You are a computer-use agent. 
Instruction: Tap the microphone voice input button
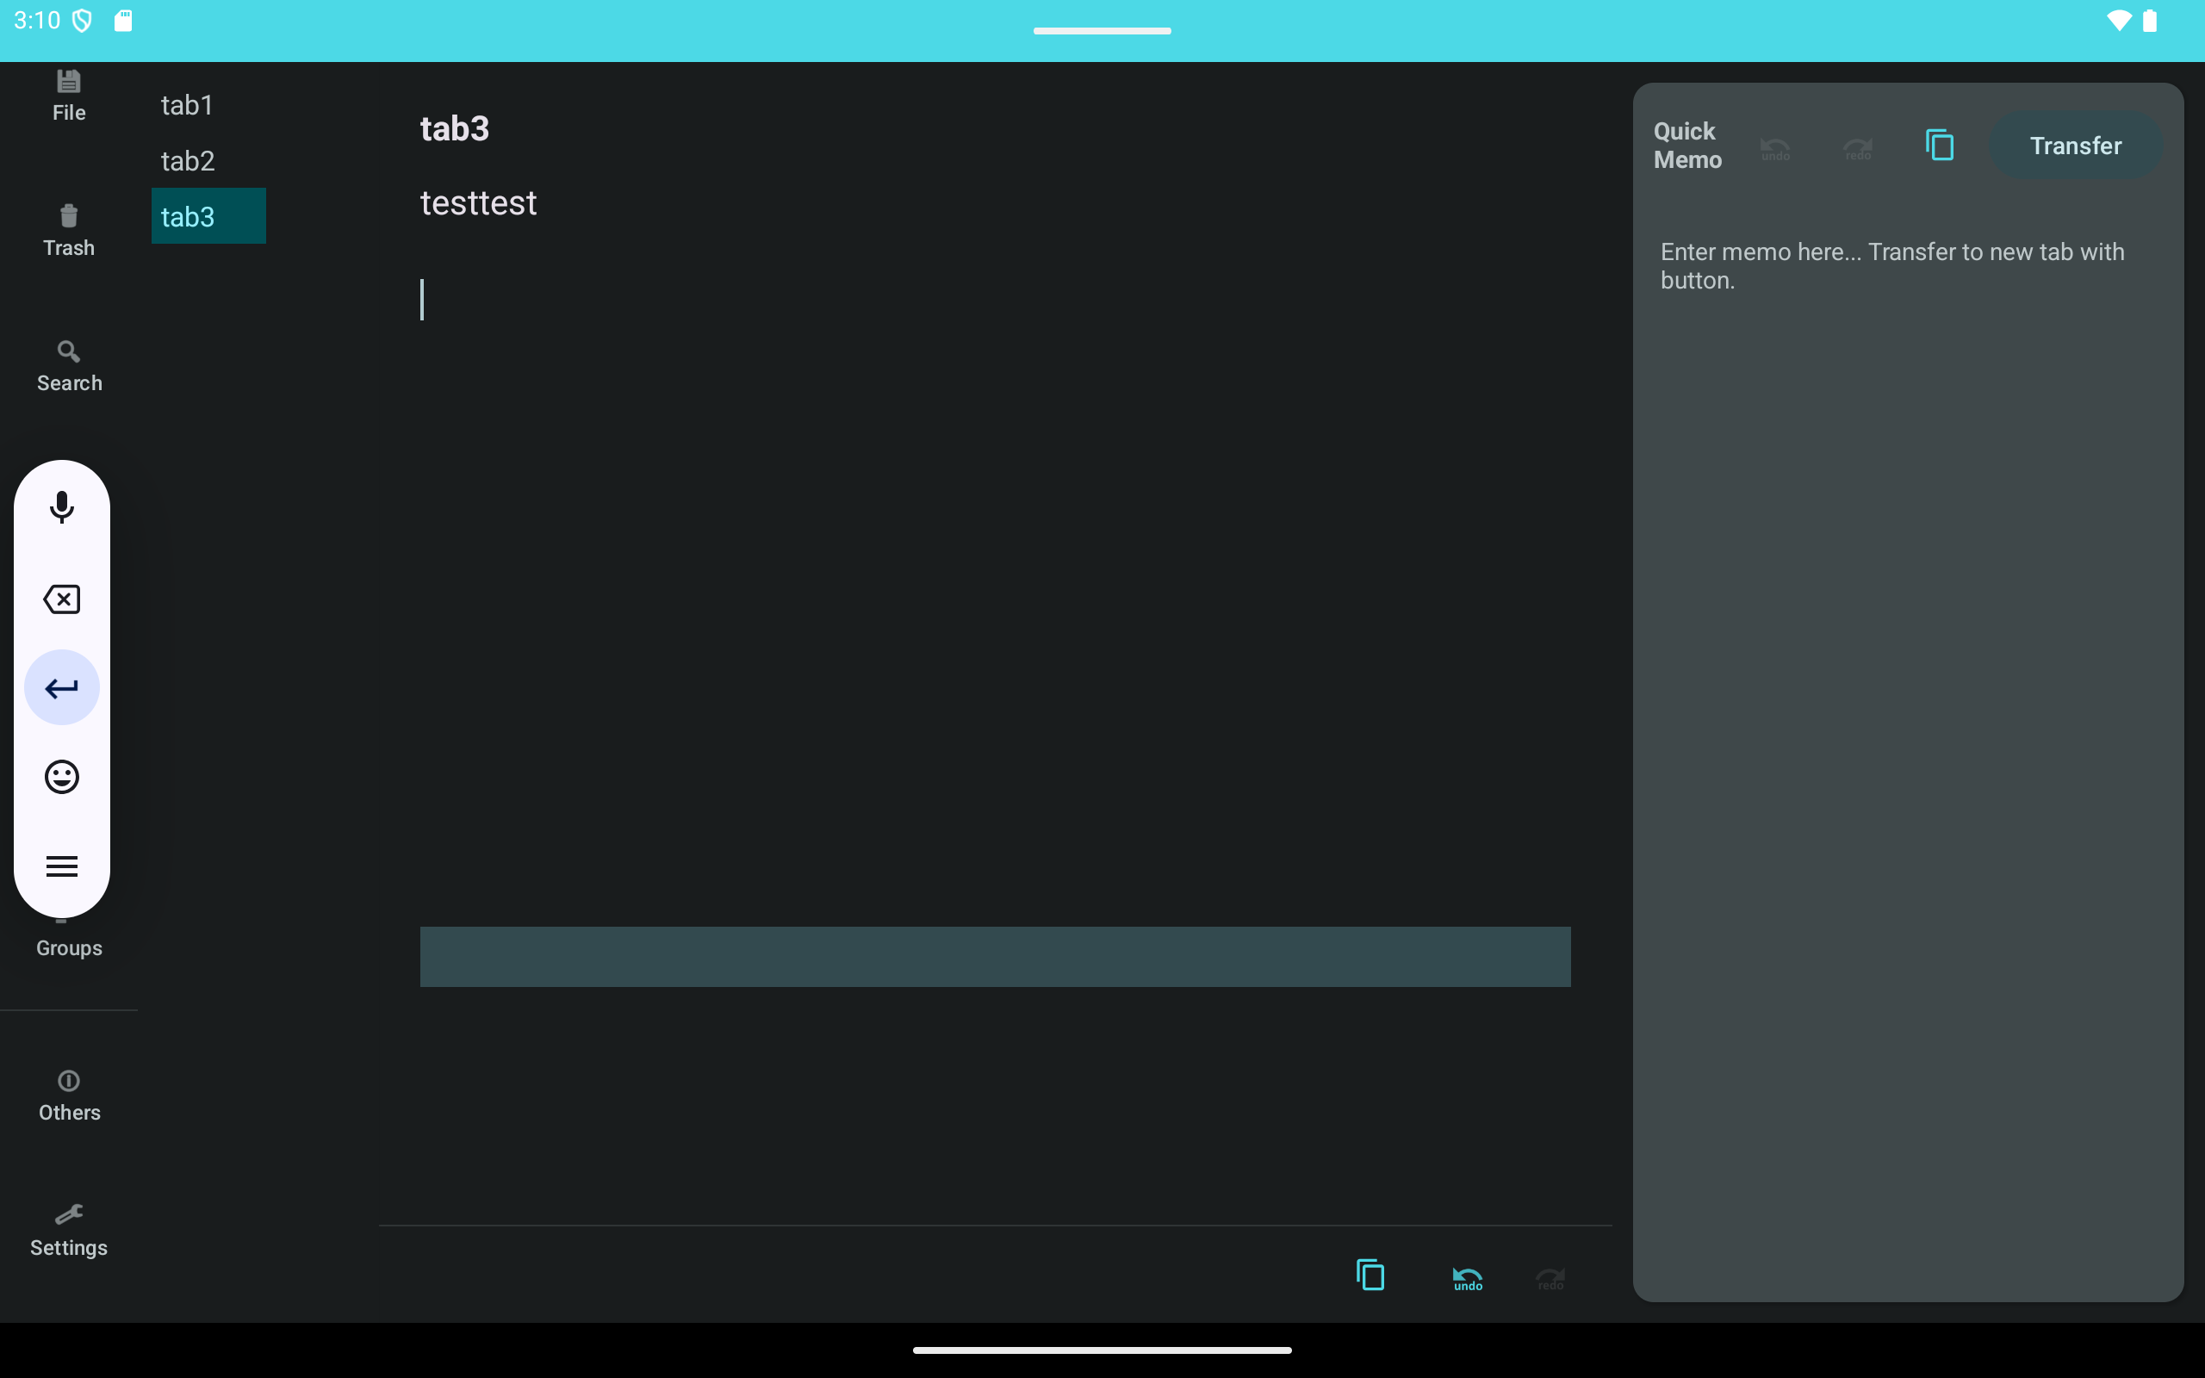point(62,506)
